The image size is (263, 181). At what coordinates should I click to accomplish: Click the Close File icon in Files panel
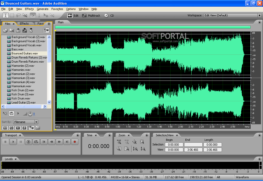[12, 30]
